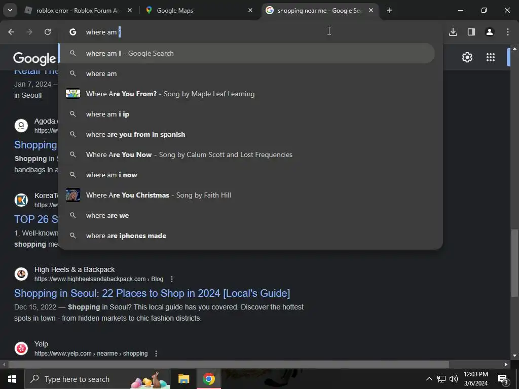Screen dimensions: 519x389
Task: Open the Chrome downloads icon
Action: coord(453,32)
